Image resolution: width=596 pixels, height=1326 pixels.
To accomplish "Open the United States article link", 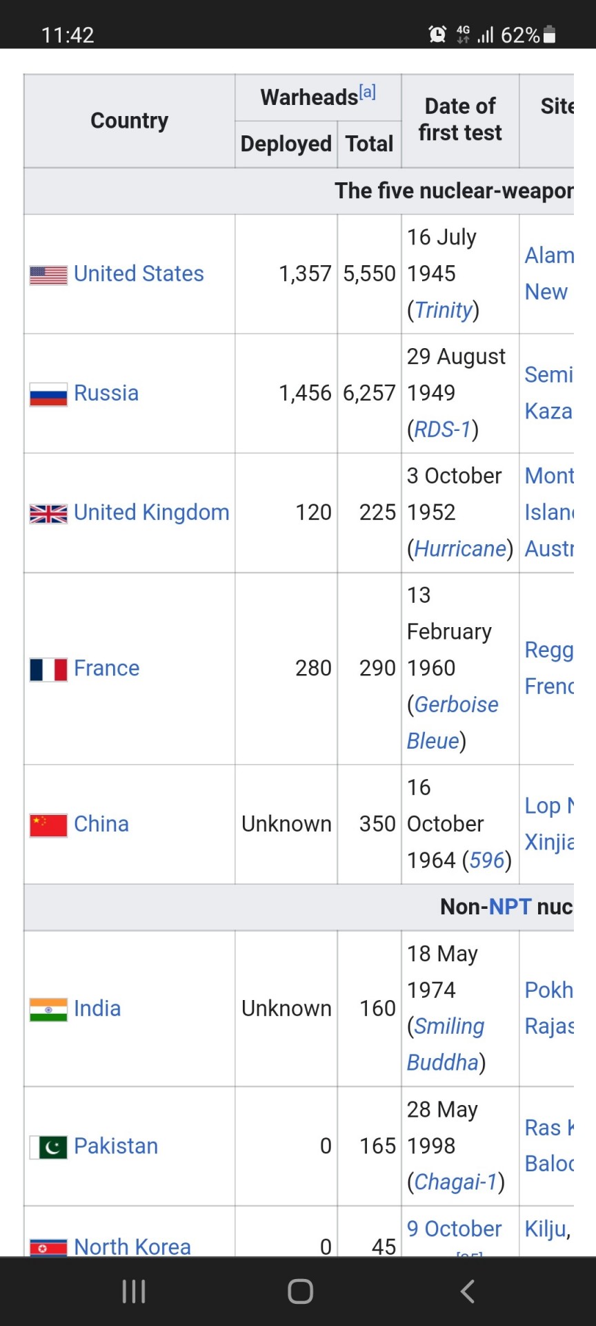I will click(x=139, y=273).
